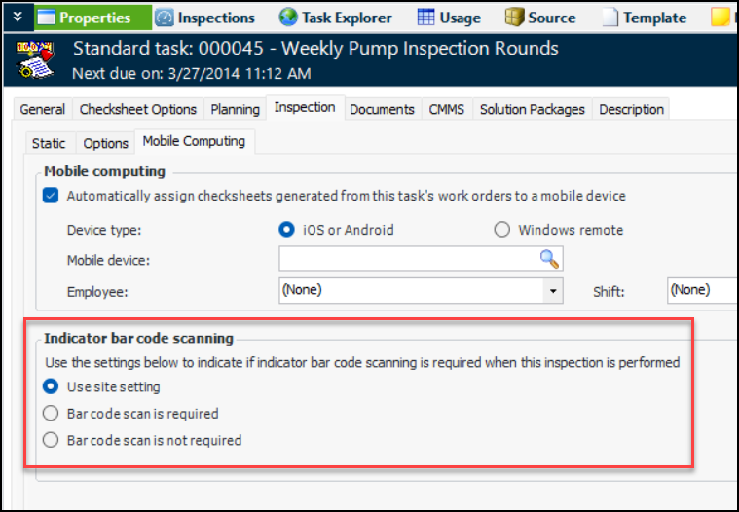Click the Template page icon
Image resolution: width=739 pixels, height=512 pixels.
tap(610, 18)
